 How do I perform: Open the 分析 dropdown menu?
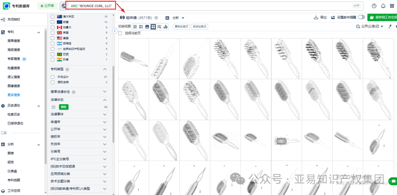click(175, 18)
